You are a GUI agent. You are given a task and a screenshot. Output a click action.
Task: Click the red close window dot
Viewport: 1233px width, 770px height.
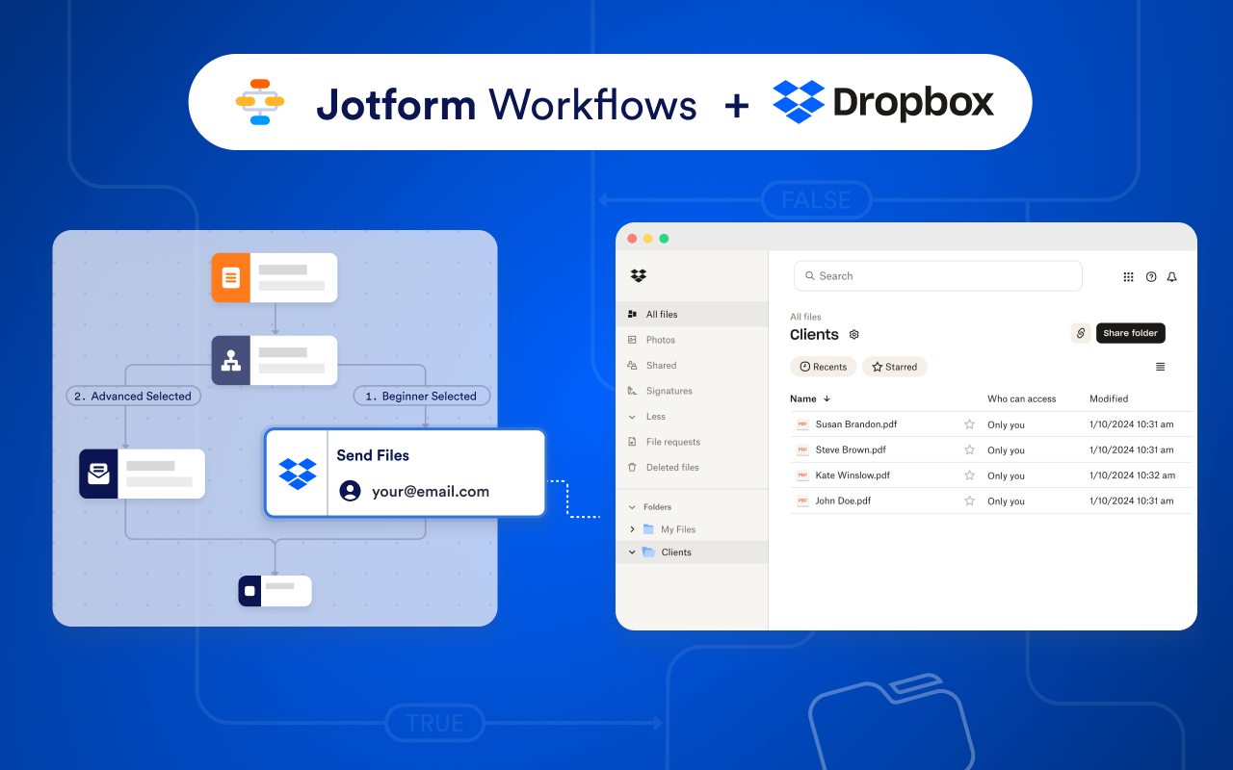pyautogui.click(x=632, y=239)
